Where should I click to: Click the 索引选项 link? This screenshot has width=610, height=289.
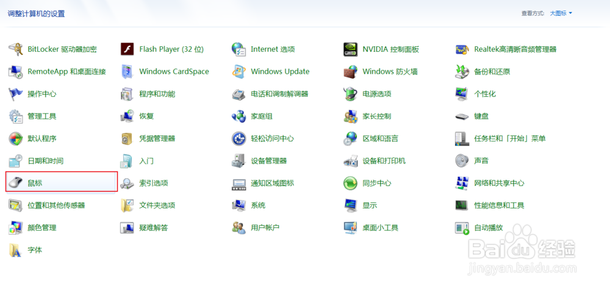point(154,183)
